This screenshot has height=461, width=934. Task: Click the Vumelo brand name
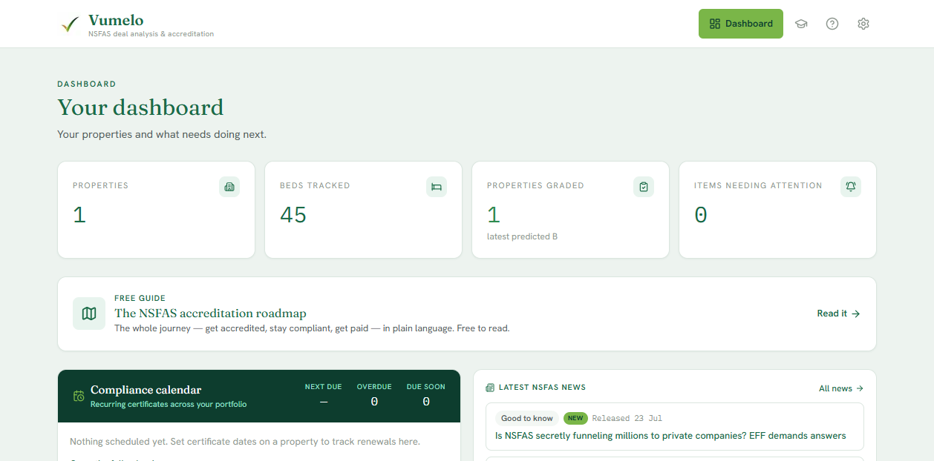point(116,20)
